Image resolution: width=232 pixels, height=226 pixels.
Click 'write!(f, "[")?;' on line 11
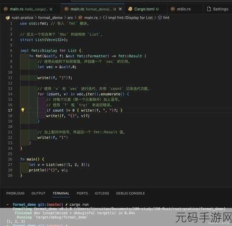(55, 78)
